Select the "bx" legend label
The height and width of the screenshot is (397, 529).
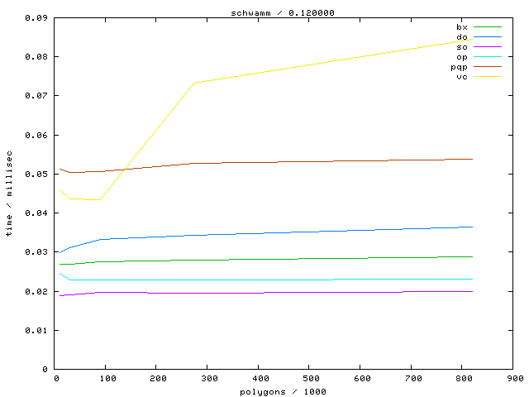coord(462,27)
